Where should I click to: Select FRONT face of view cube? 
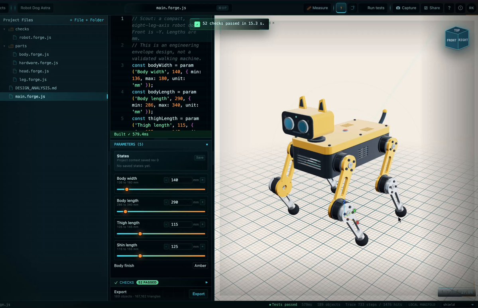click(451, 41)
